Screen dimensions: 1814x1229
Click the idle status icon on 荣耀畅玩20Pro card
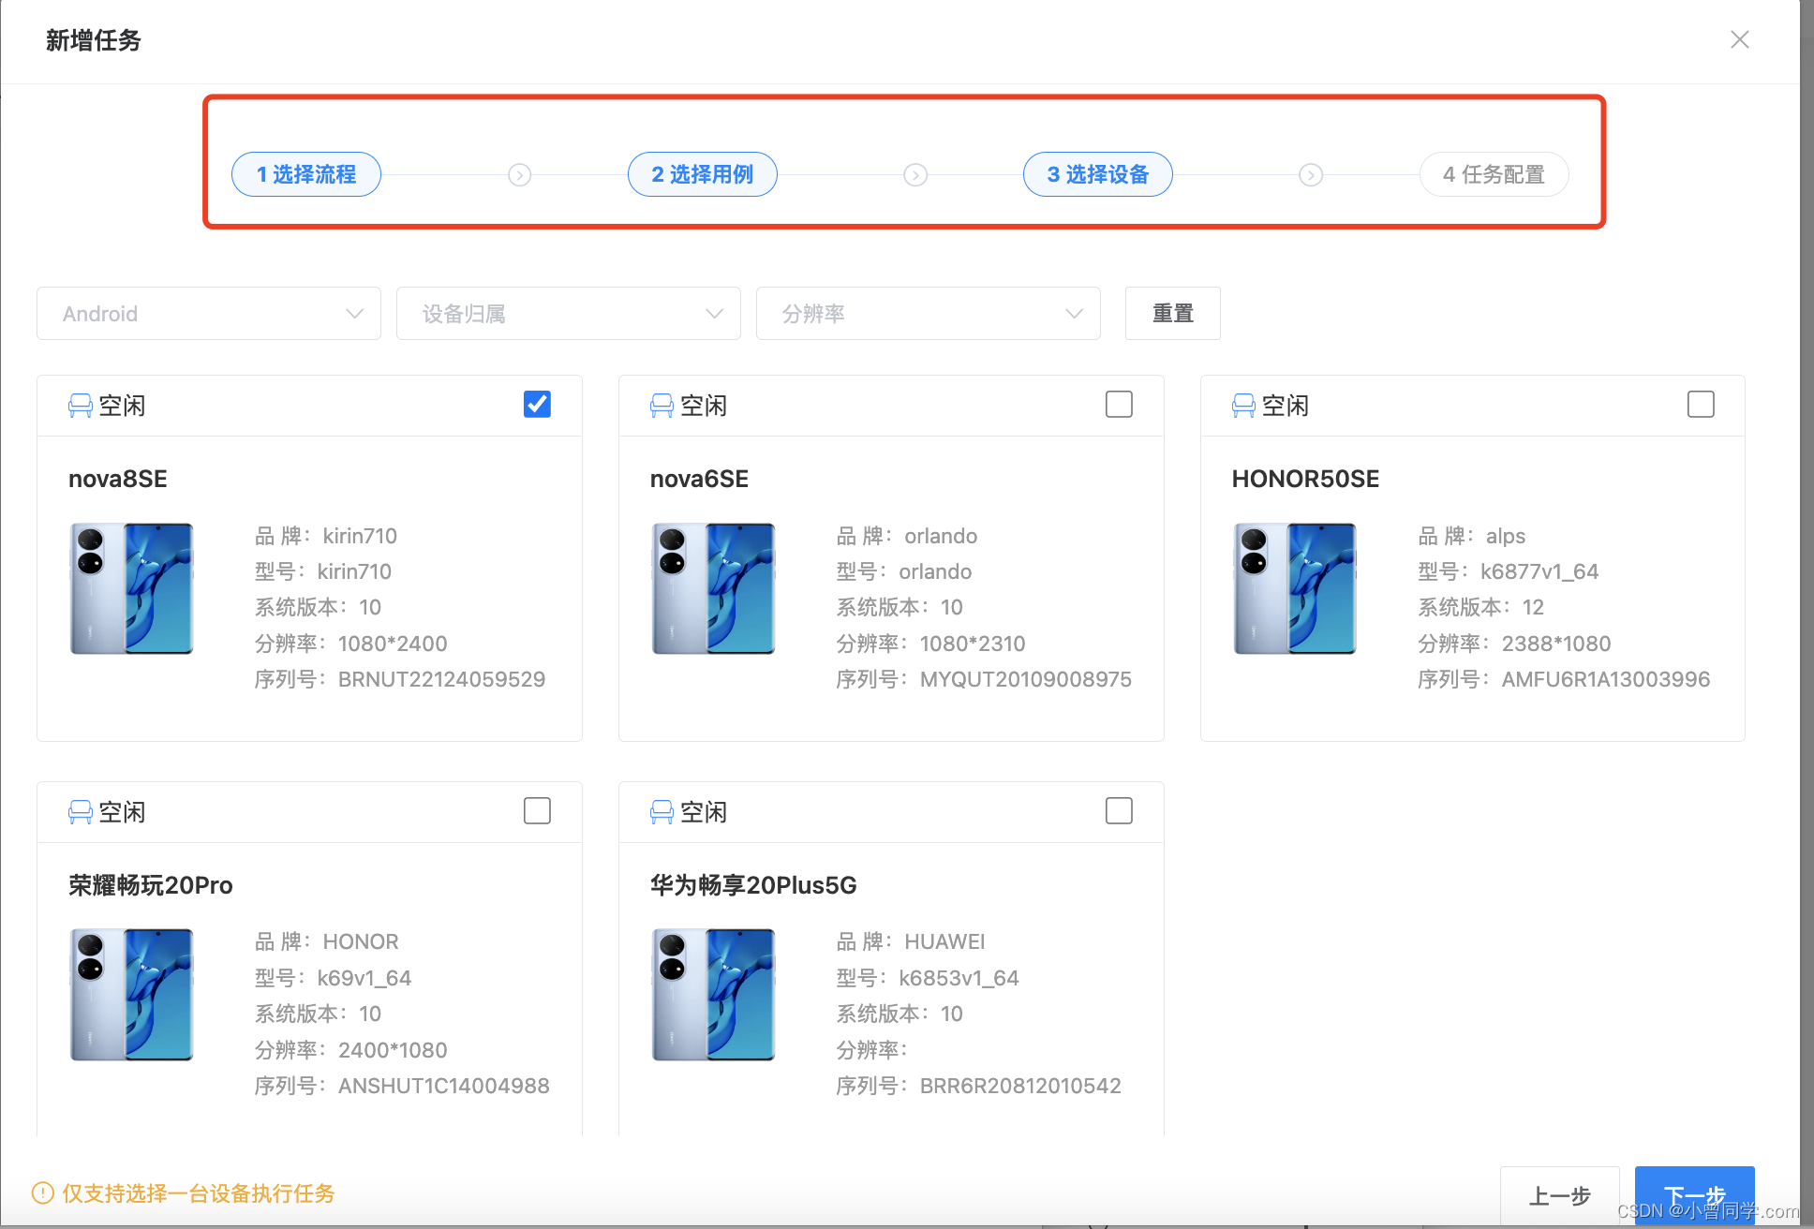[81, 812]
